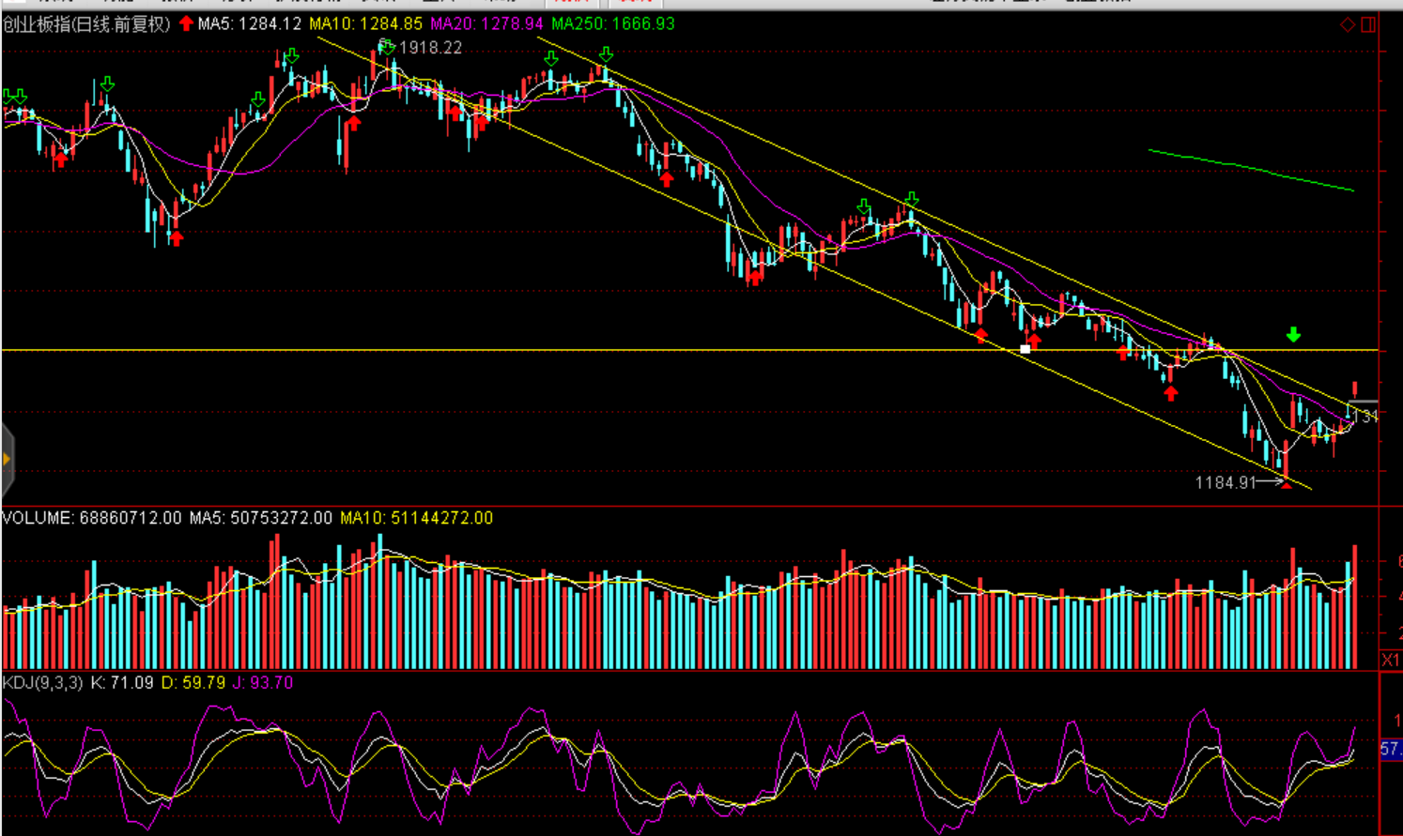The height and width of the screenshot is (836, 1403).
Task: Click the short green MA250 line segment
Action: click(1249, 169)
